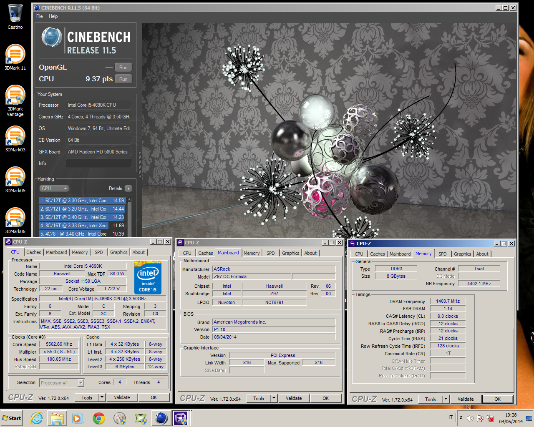Select the 3DMark06 desktop shortcut
Image resolution: width=534 pixels, height=427 pixels.
coord(15,221)
